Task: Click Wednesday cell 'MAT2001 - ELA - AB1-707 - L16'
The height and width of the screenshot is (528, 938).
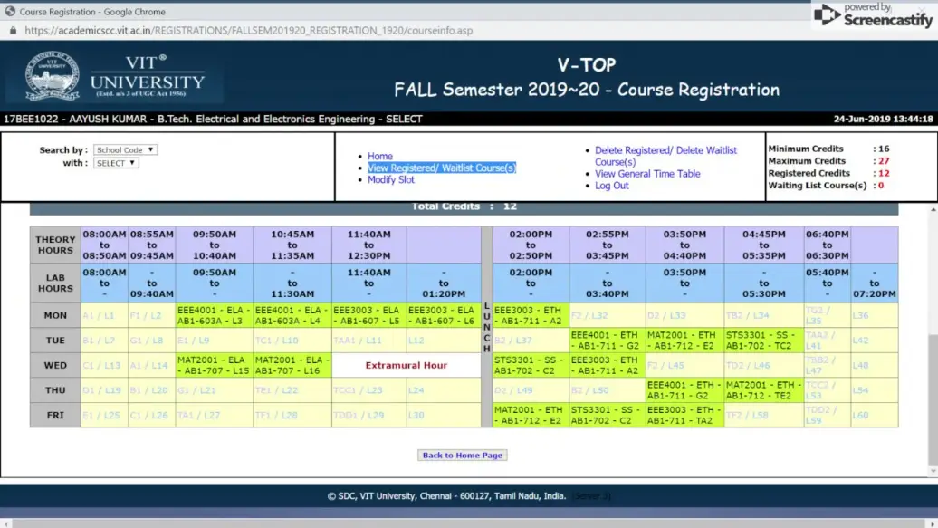Action: pos(292,365)
